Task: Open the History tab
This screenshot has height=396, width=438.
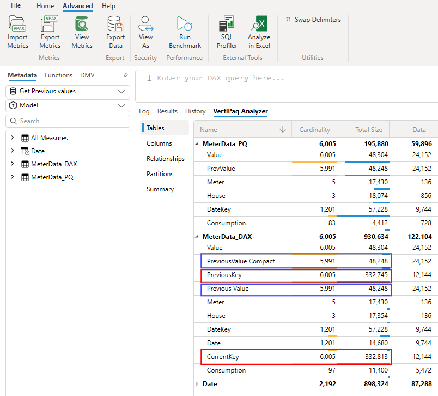Action: [x=195, y=111]
